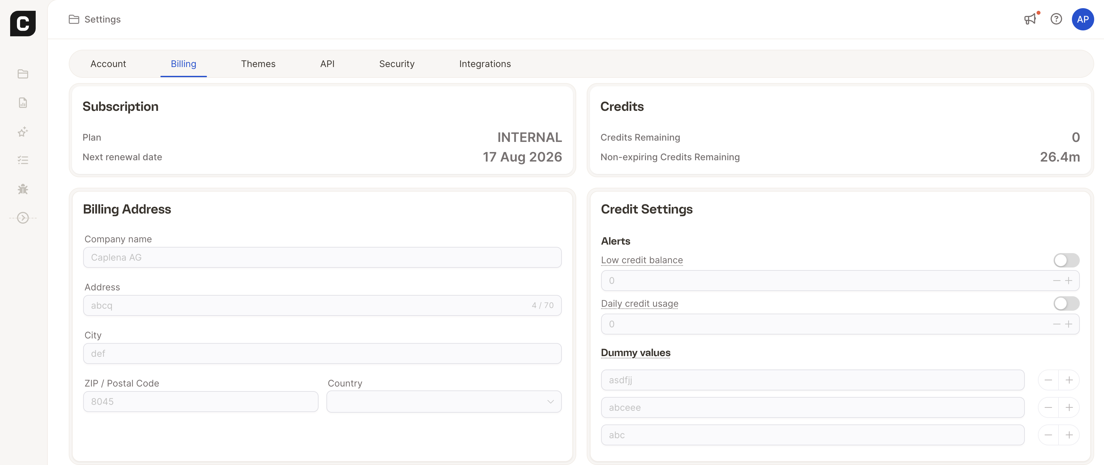Click plus button beside asdfjj field
The width and height of the screenshot is (1104, 465).
[1069, 380]
